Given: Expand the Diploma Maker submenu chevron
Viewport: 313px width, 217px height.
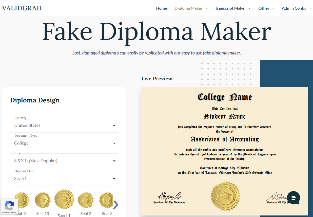Looking at the screenshot, I should pos(207,8).
